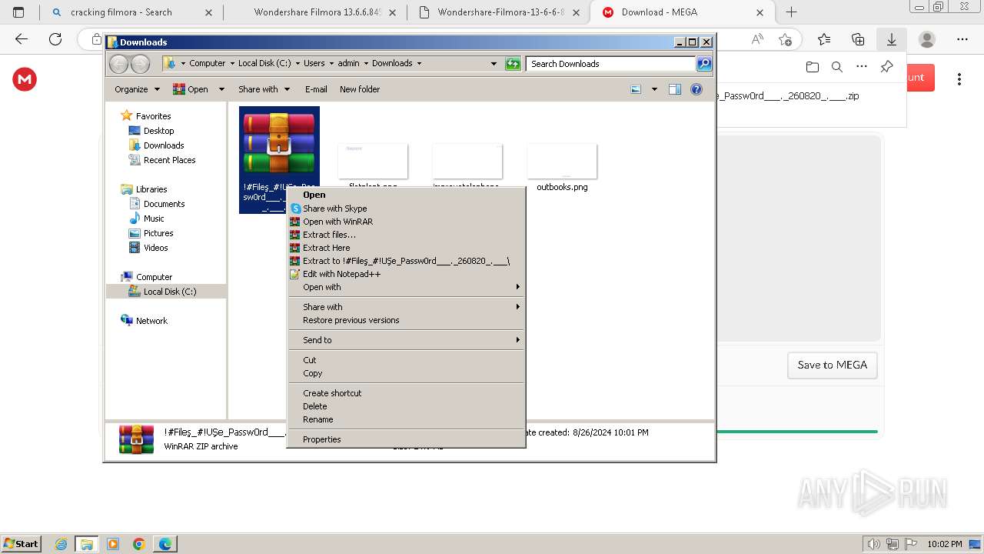Select the outbooks.png thumbnail
This screenshot has width=984, height=554.
(562, 162)
